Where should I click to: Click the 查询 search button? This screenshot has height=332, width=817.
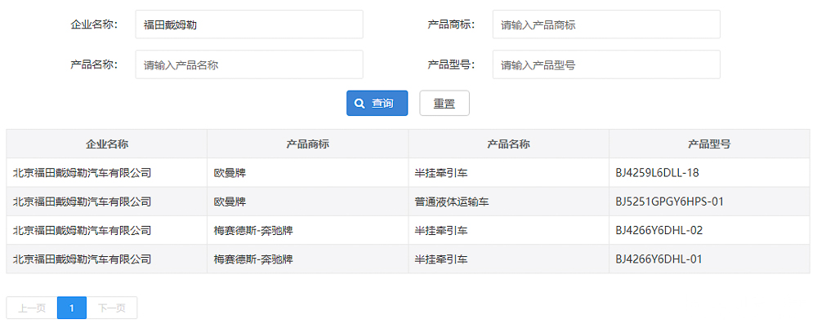[377, 103]
